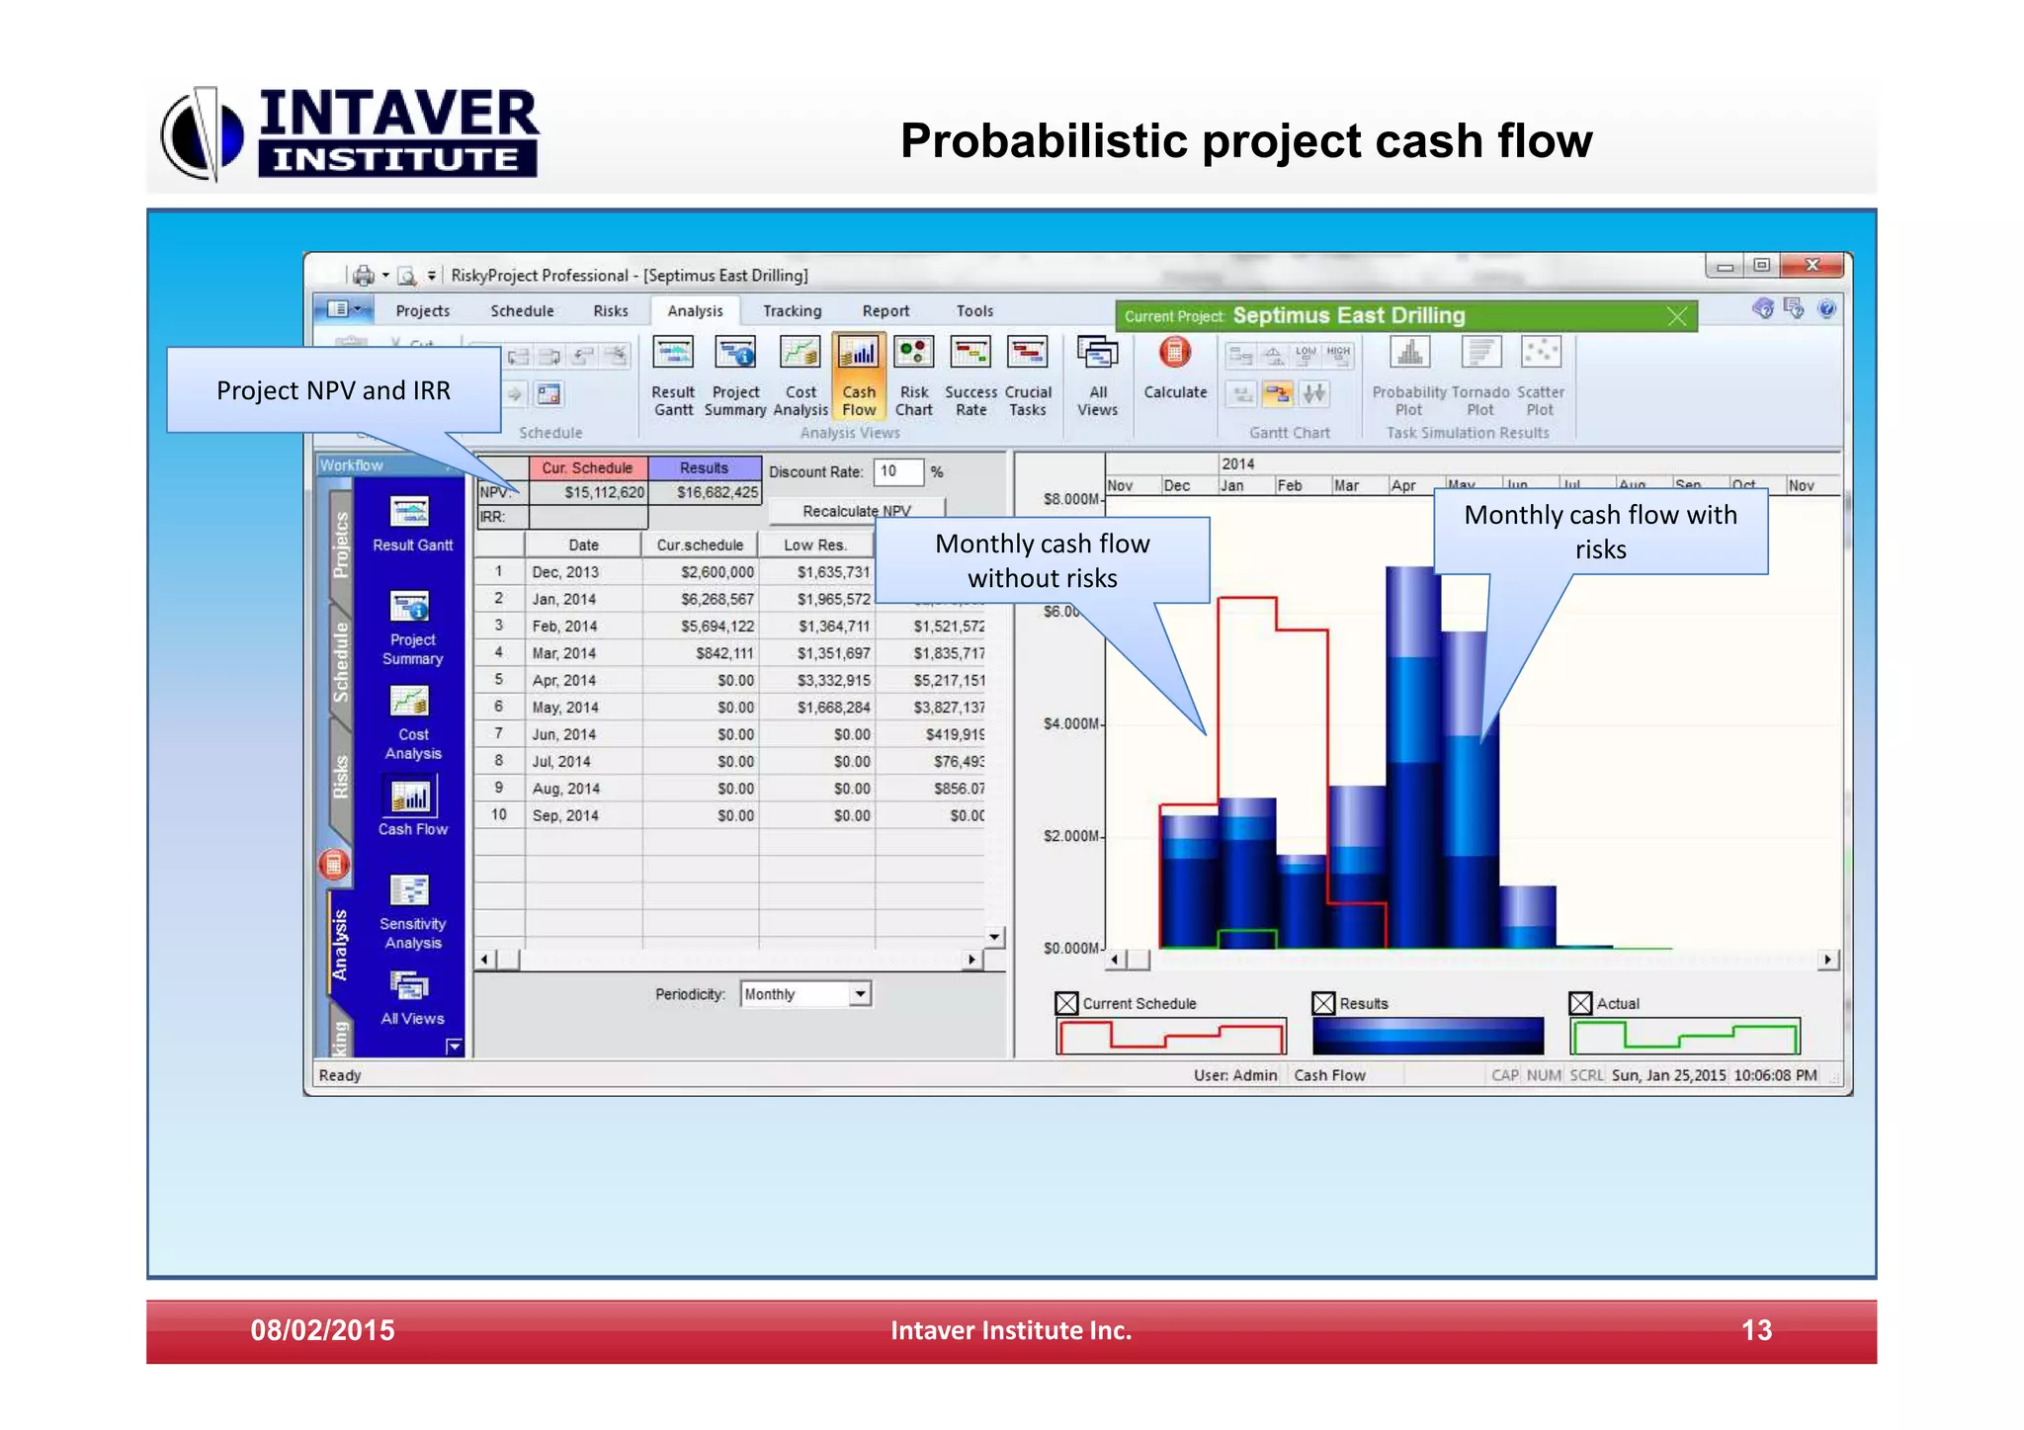Click the Results blue gradient legend swatch

tap(1428, 1037)
